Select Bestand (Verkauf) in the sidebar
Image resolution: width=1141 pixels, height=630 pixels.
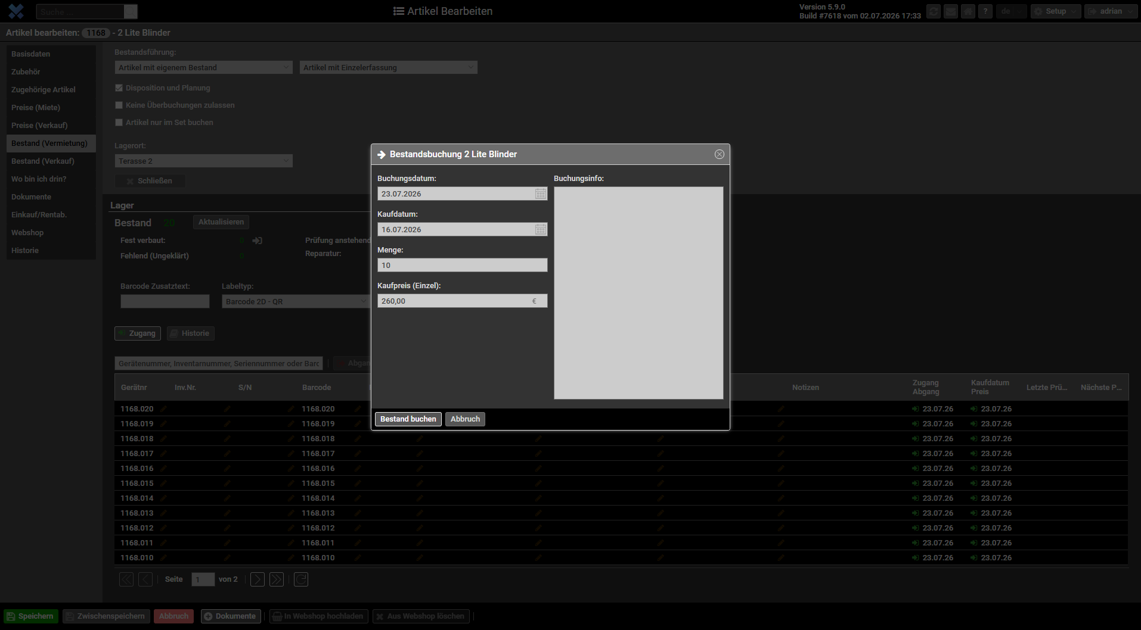pos(51,161)
